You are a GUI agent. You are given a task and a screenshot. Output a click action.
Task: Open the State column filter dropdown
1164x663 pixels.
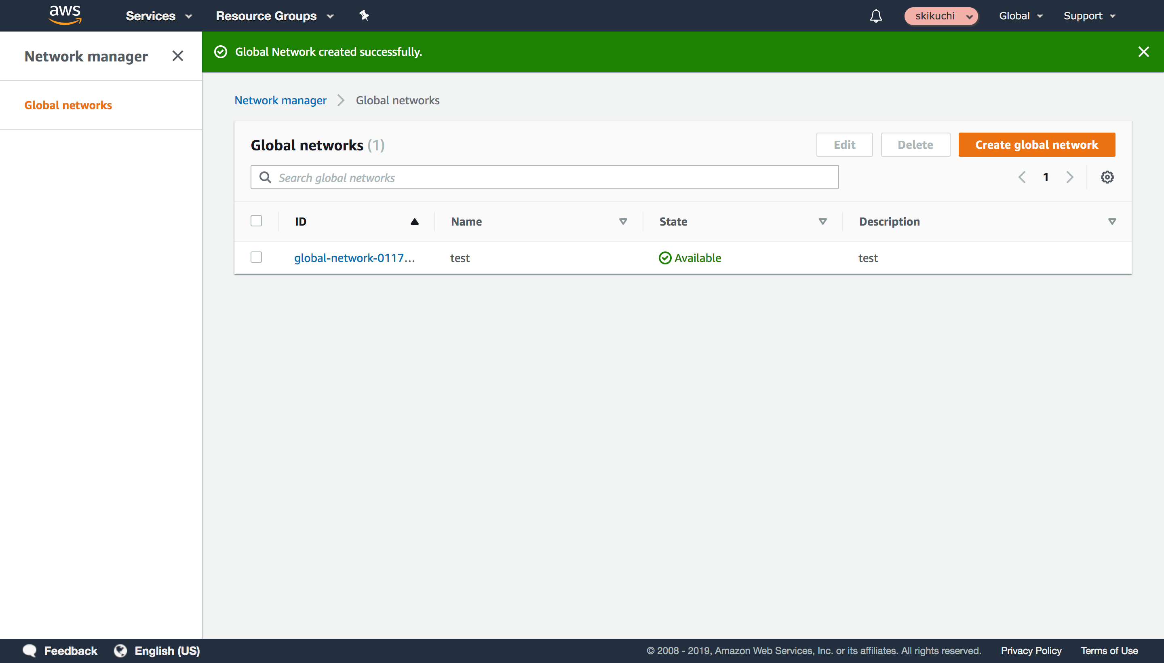point(822,222)
